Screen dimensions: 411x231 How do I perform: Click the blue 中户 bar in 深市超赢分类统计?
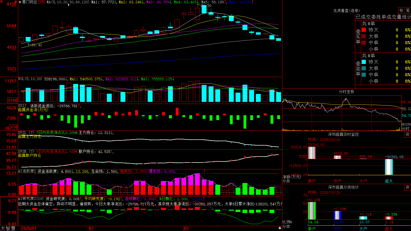338,215
